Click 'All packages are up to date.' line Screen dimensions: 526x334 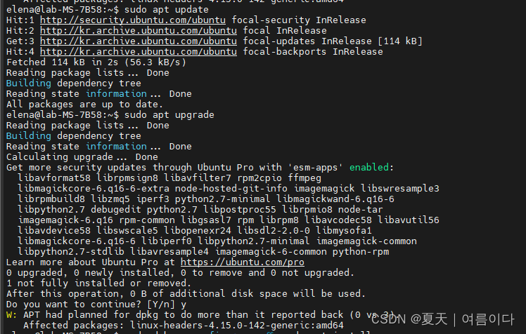(x=84, y=105)
